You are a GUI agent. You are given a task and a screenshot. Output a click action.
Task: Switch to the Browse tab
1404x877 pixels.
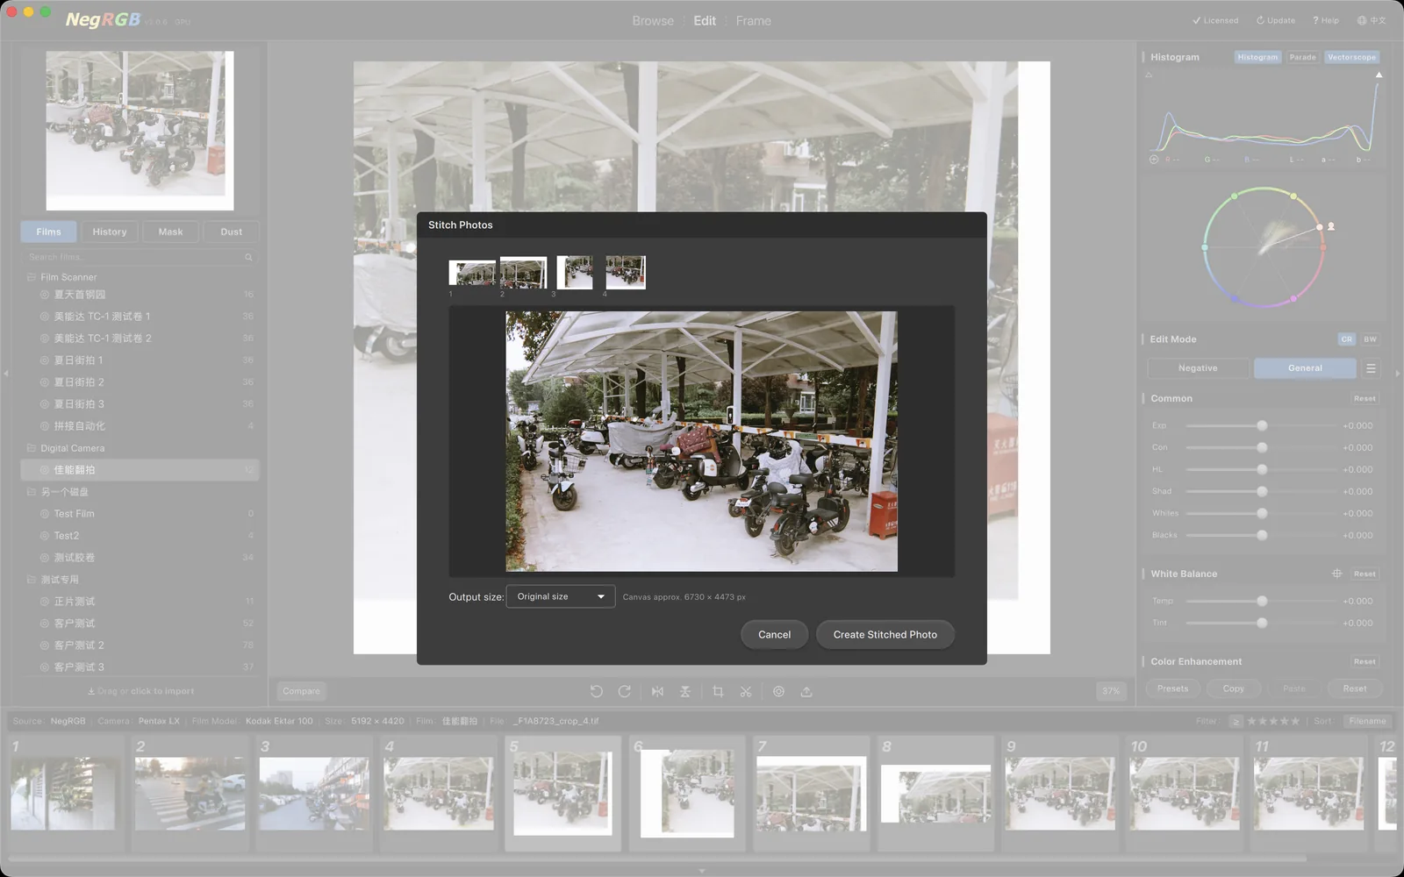coord(653,20)
